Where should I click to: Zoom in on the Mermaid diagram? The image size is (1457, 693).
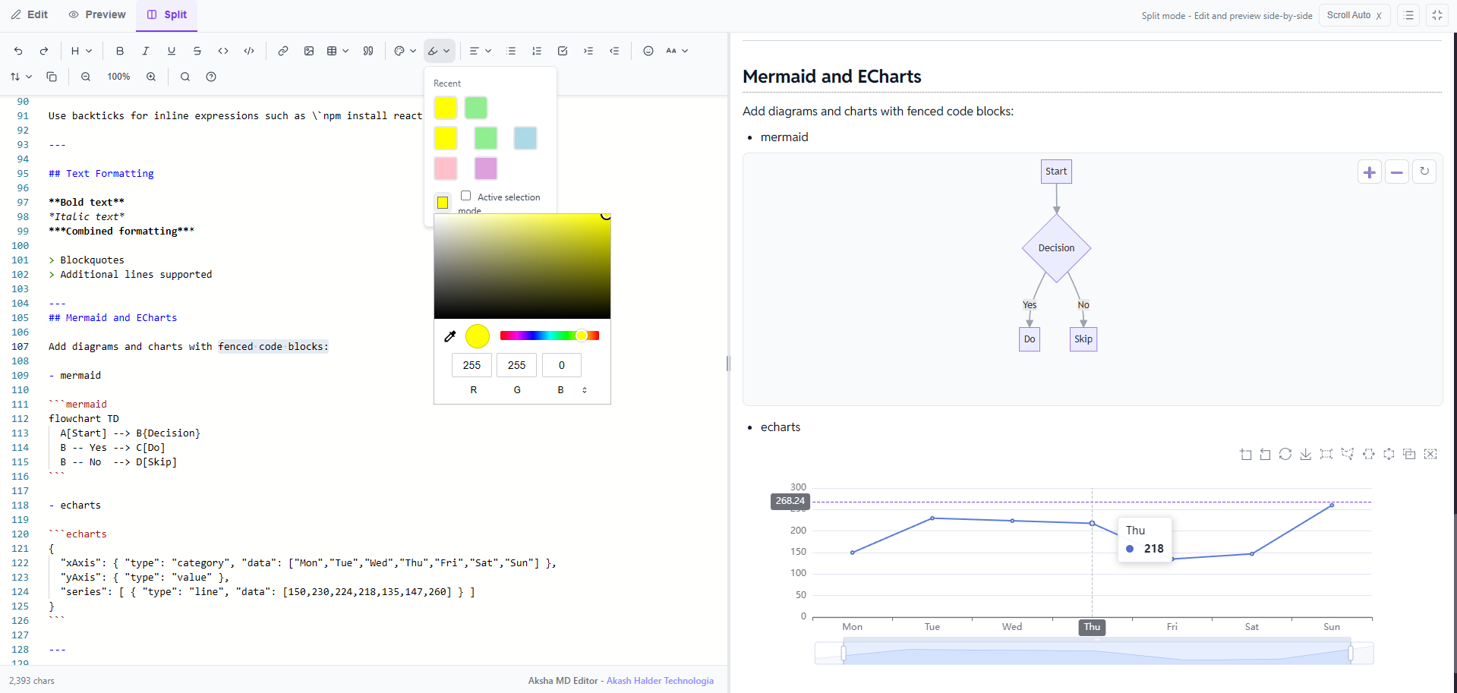(x=1369, y=172)
